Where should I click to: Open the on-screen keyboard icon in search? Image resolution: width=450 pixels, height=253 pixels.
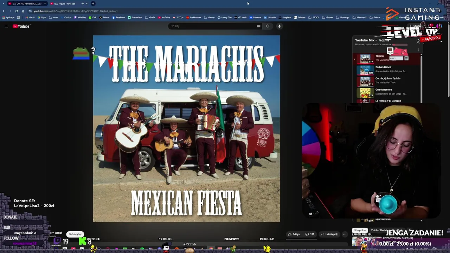tap(258, 26)
